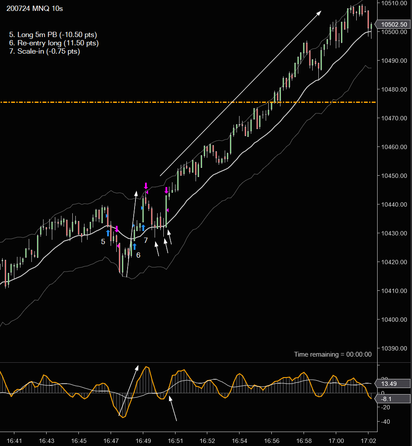Screen dimensions: 412x446
Task: Click the 10410.00 price axis label
Action: 394,291
